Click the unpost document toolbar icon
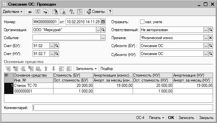Screen dimensions: 217x123 pos(63,12)
